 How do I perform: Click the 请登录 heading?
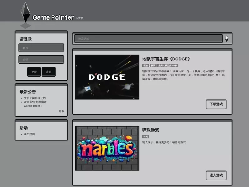pos(26,39)
